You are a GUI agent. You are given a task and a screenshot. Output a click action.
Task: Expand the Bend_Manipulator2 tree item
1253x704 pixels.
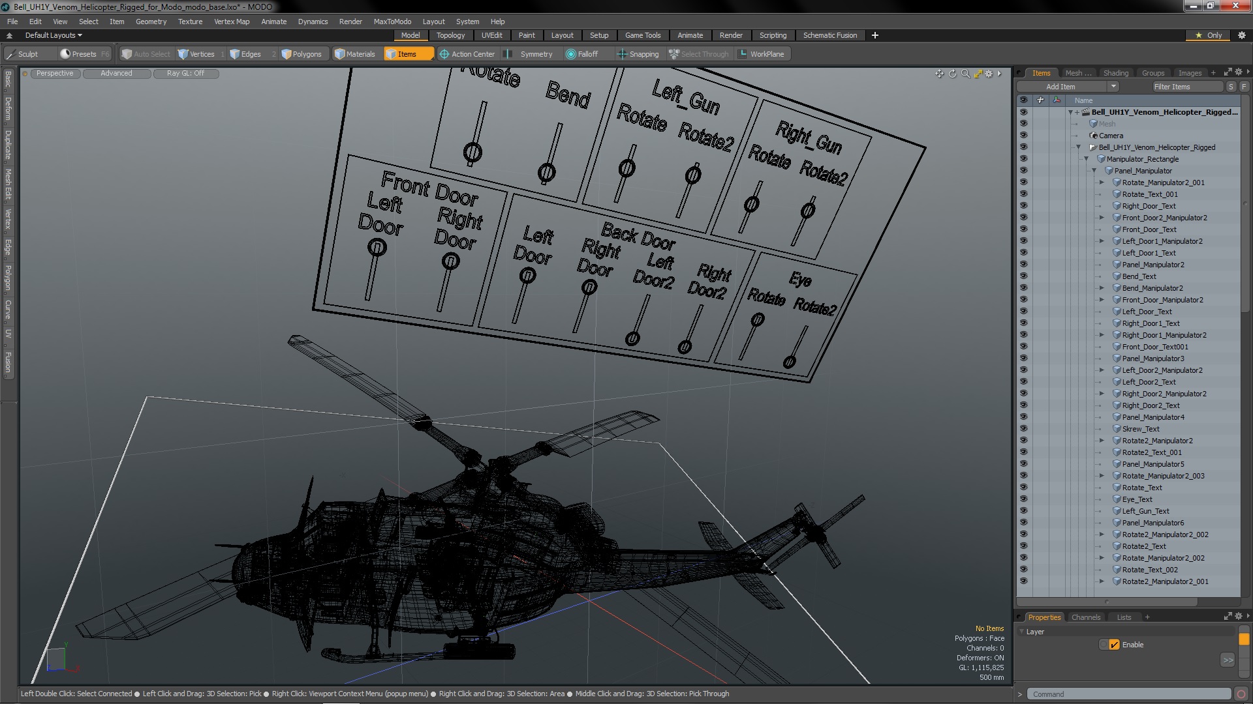1102,288
